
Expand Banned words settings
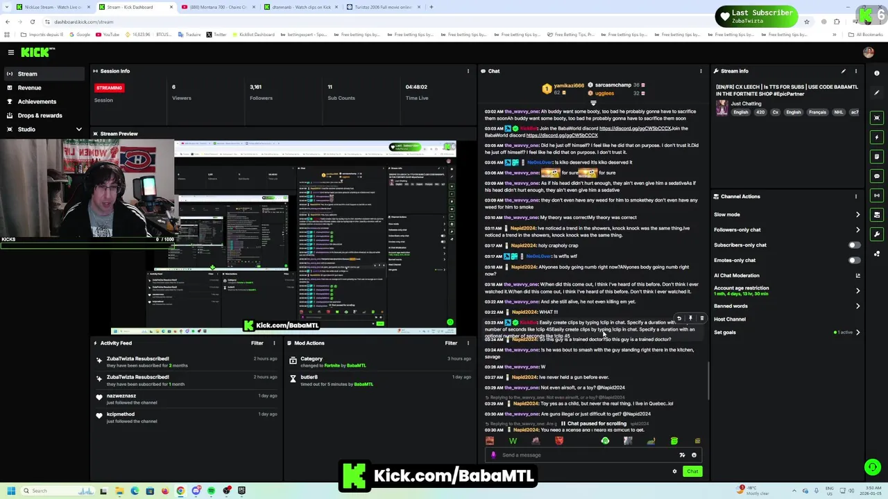[x=857, y=306]
